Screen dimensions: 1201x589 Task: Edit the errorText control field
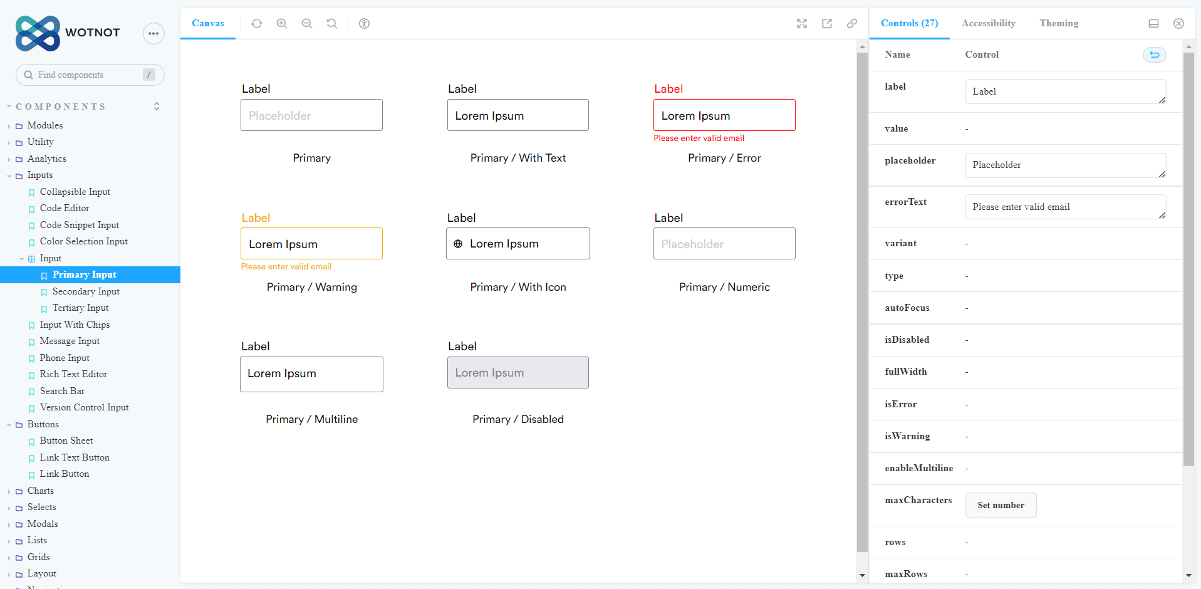click(1066, 207)
